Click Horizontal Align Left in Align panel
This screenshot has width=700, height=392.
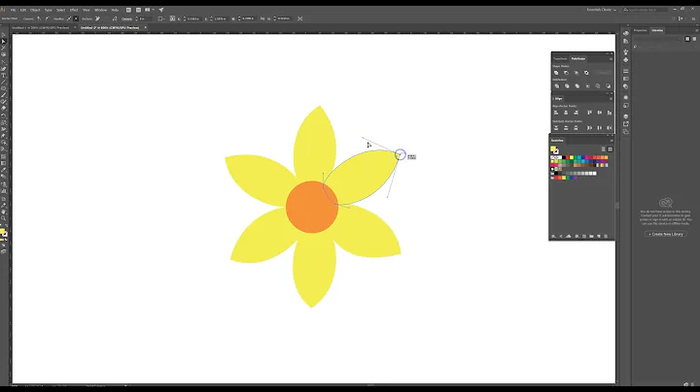tap(556, 113)
